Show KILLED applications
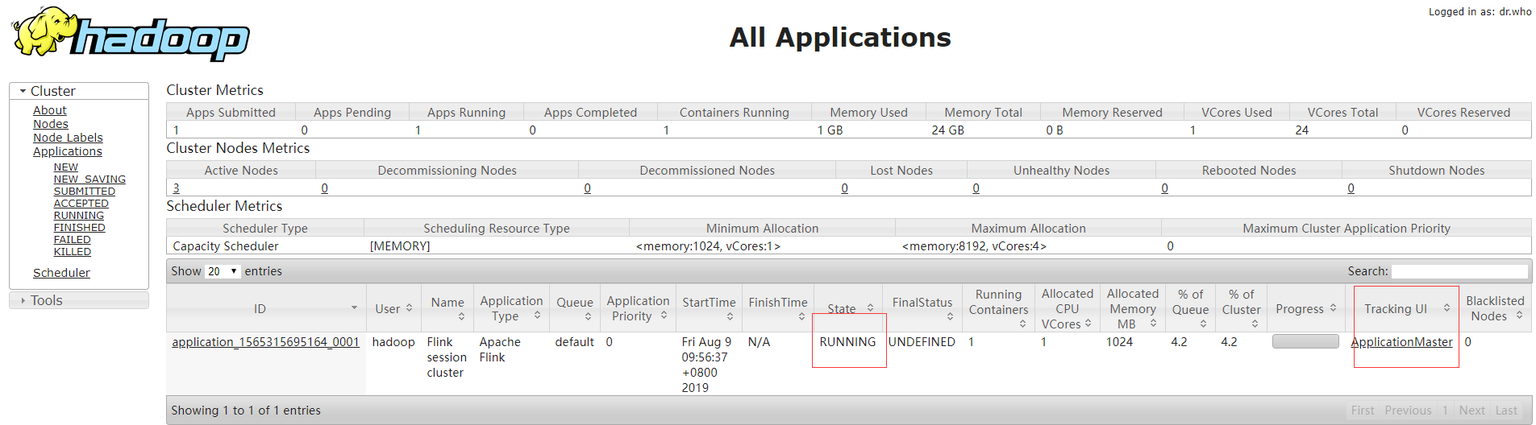This screenshot has height=425, width=1536. 73,252
